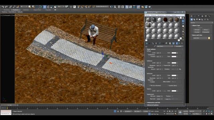Select the Link tool icon

tap(10, 7)
